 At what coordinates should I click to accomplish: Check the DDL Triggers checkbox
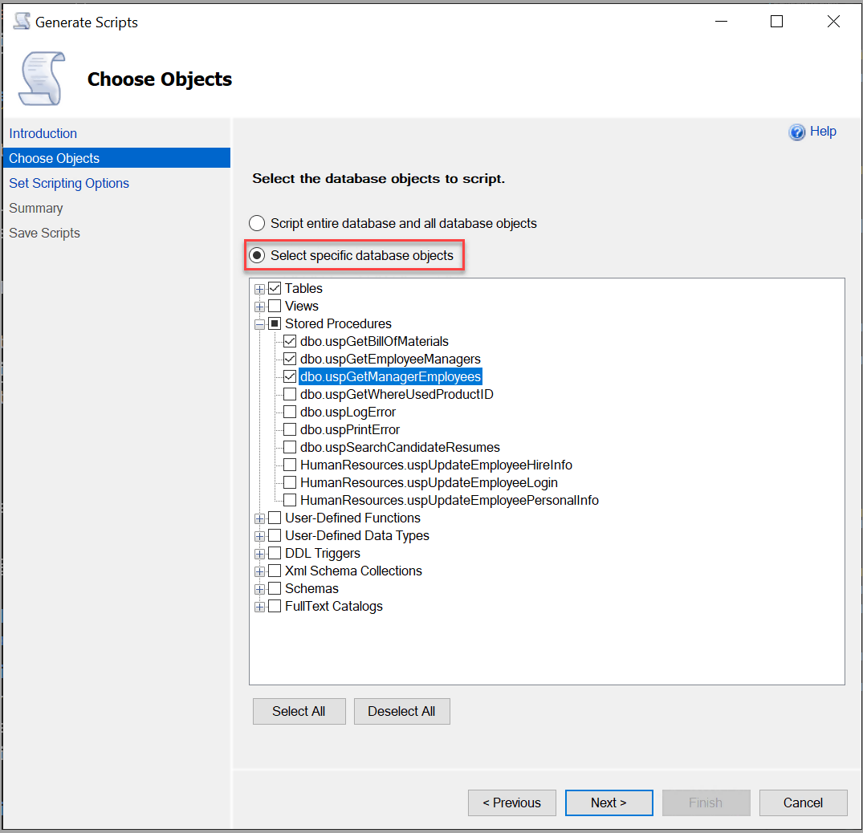coord(275,553)
